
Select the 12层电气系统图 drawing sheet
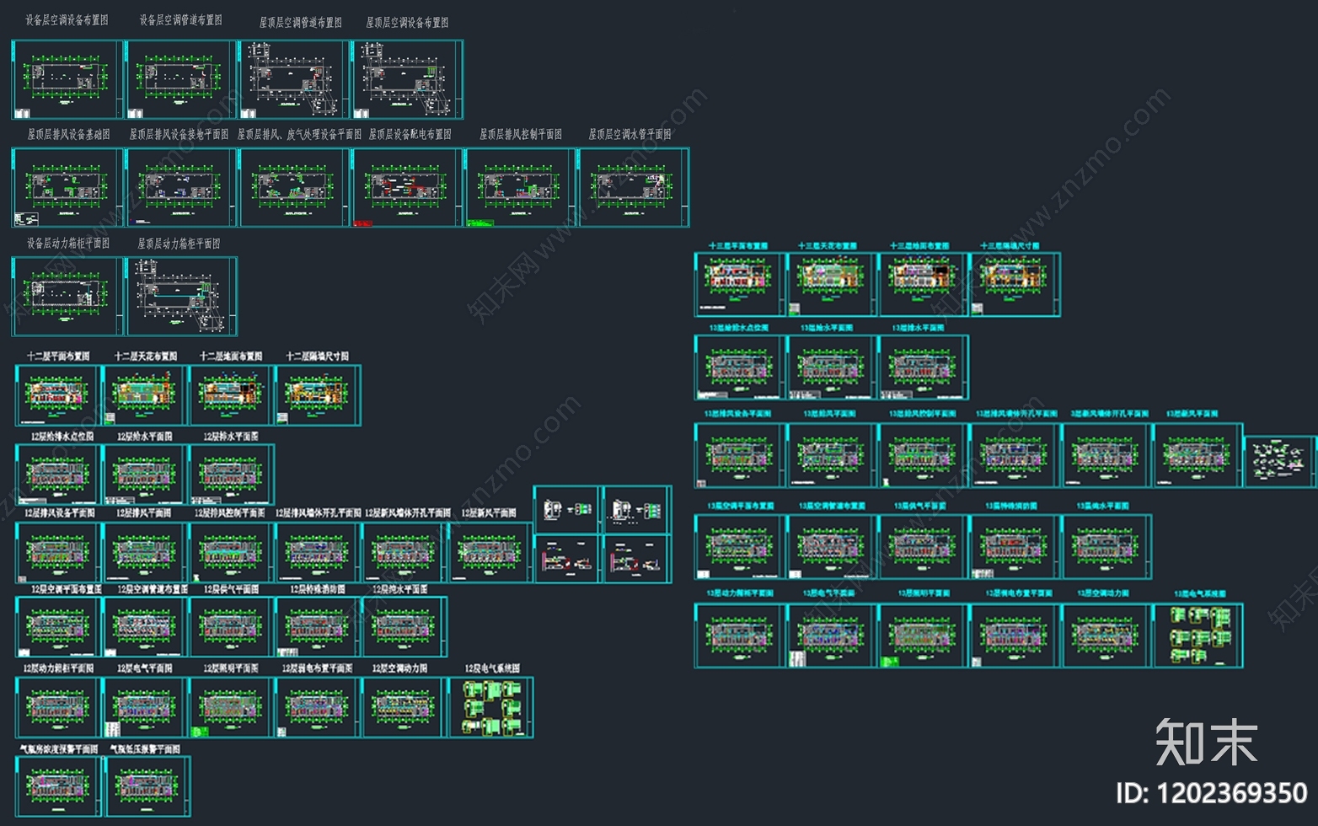(x=491, y=708)
